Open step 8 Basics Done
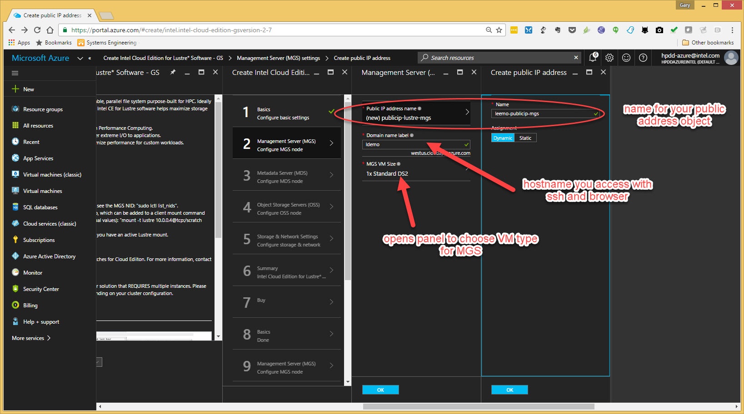Viewport: 744px width, 414px height. point(287,334)
